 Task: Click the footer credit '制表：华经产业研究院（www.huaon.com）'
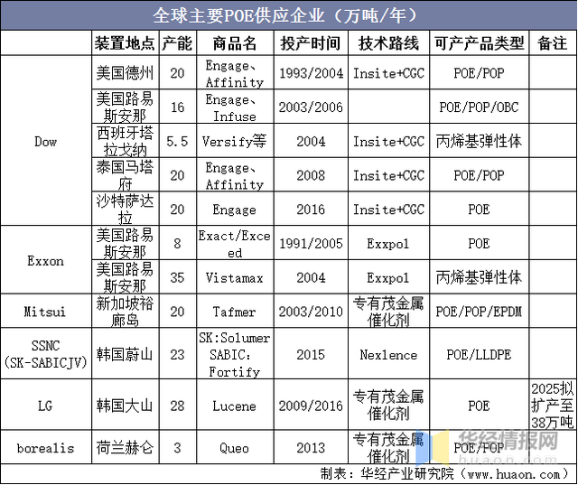point(446,473)
